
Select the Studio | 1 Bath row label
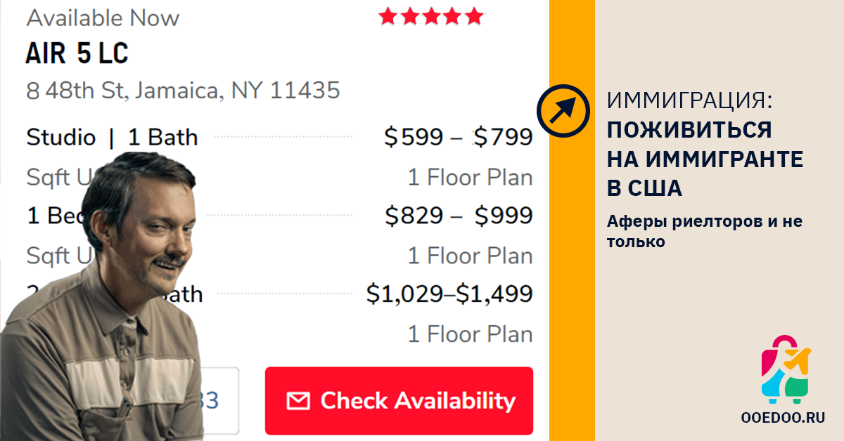(x=112, y=138)
